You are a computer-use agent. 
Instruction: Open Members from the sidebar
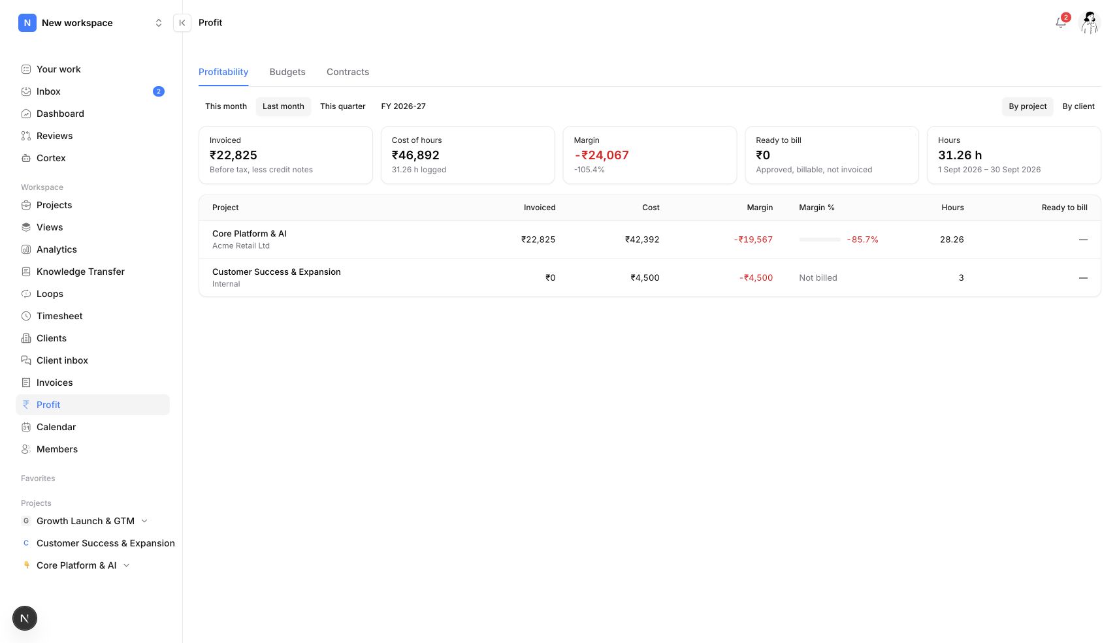point(92,449)
